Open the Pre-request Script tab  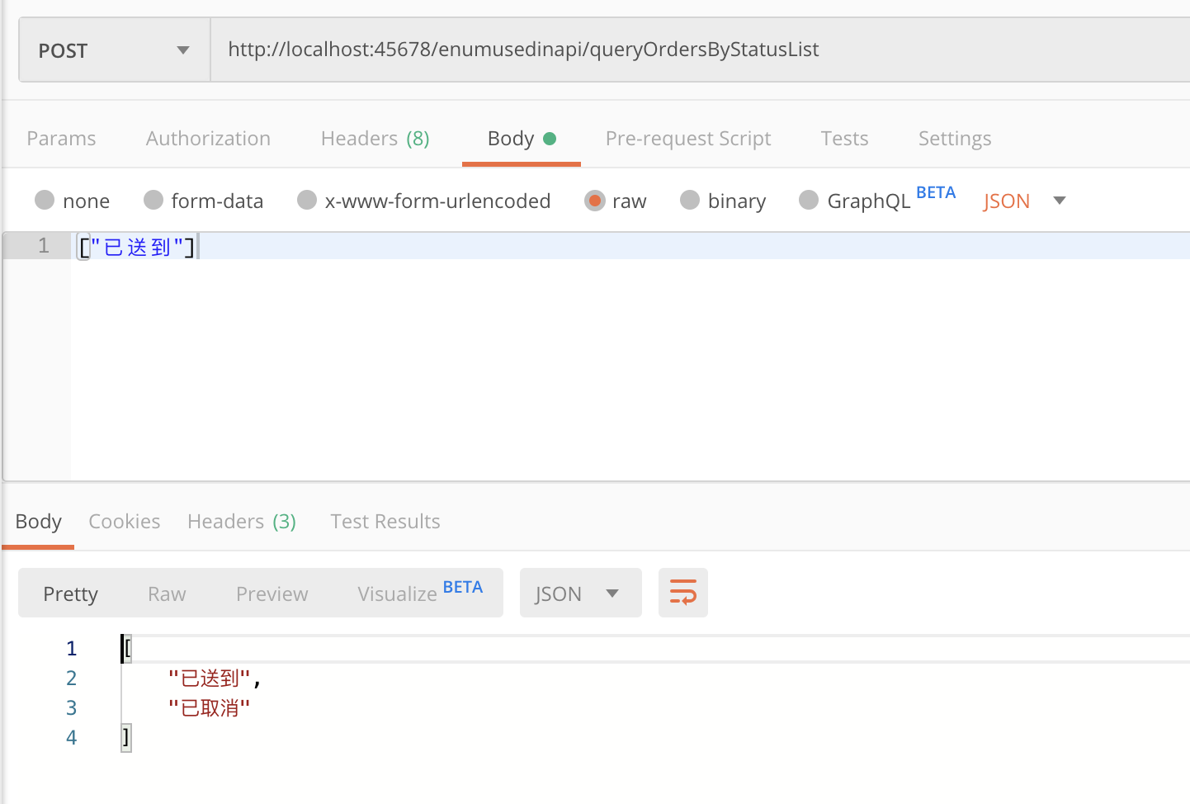[x=687, y=139]
